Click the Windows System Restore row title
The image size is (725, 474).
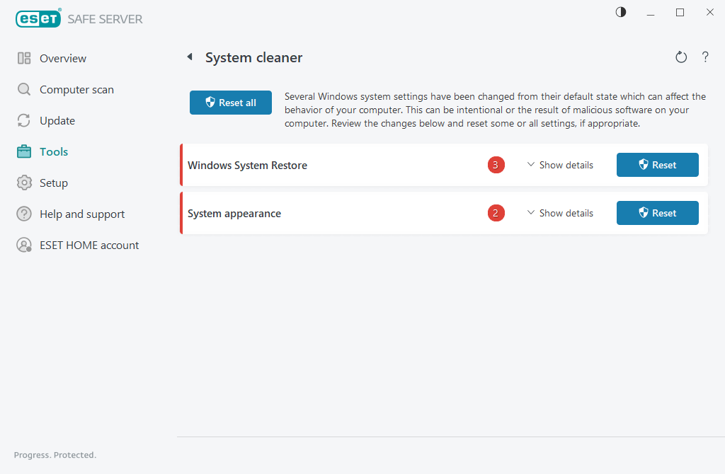point(247,166)
